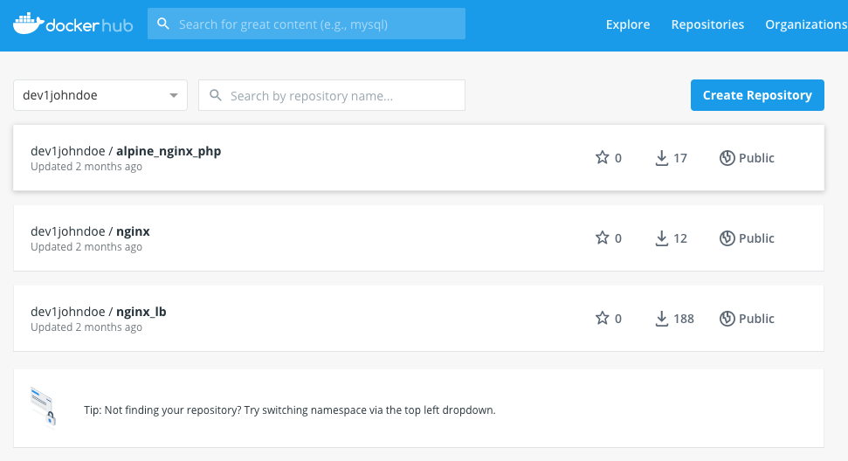This screenshot has height=461, width=848.
Task: Open the dev1johndoe / nginx repository
Action: point(418,237)
